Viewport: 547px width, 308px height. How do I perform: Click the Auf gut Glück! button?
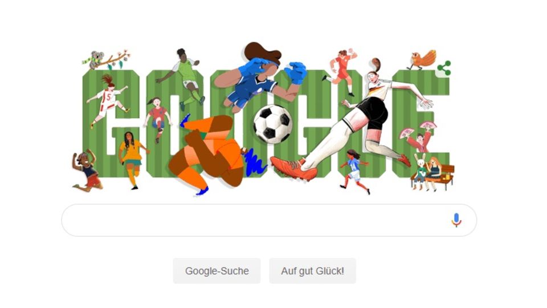click(313, 271)
